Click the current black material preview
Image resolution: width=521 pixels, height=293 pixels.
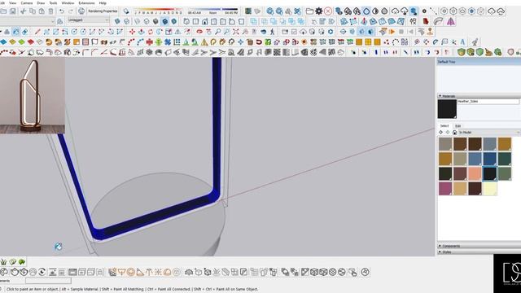coord(447,109)
